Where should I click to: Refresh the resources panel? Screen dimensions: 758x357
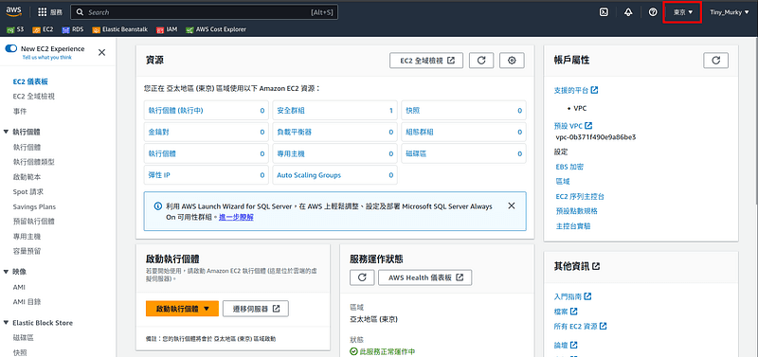coord(481,61)
